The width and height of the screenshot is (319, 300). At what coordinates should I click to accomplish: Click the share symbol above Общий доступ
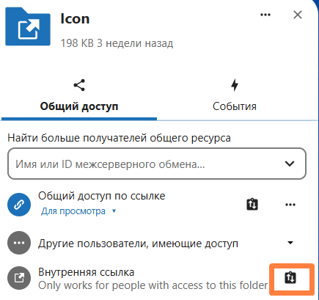pos(79,85)
